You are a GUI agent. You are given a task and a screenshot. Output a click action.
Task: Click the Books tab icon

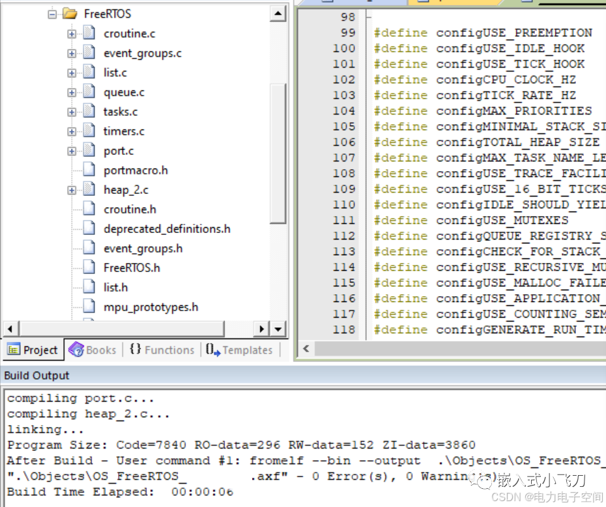pyautogui.click(x=76, y=349)
